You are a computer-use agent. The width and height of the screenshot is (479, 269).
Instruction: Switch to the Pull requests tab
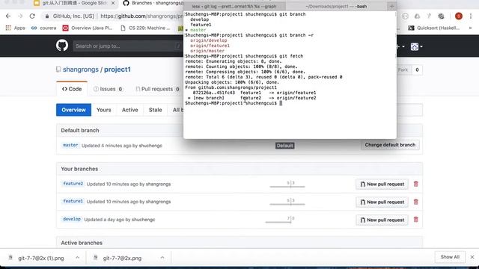pyautogui.click(x=157, y=89)
